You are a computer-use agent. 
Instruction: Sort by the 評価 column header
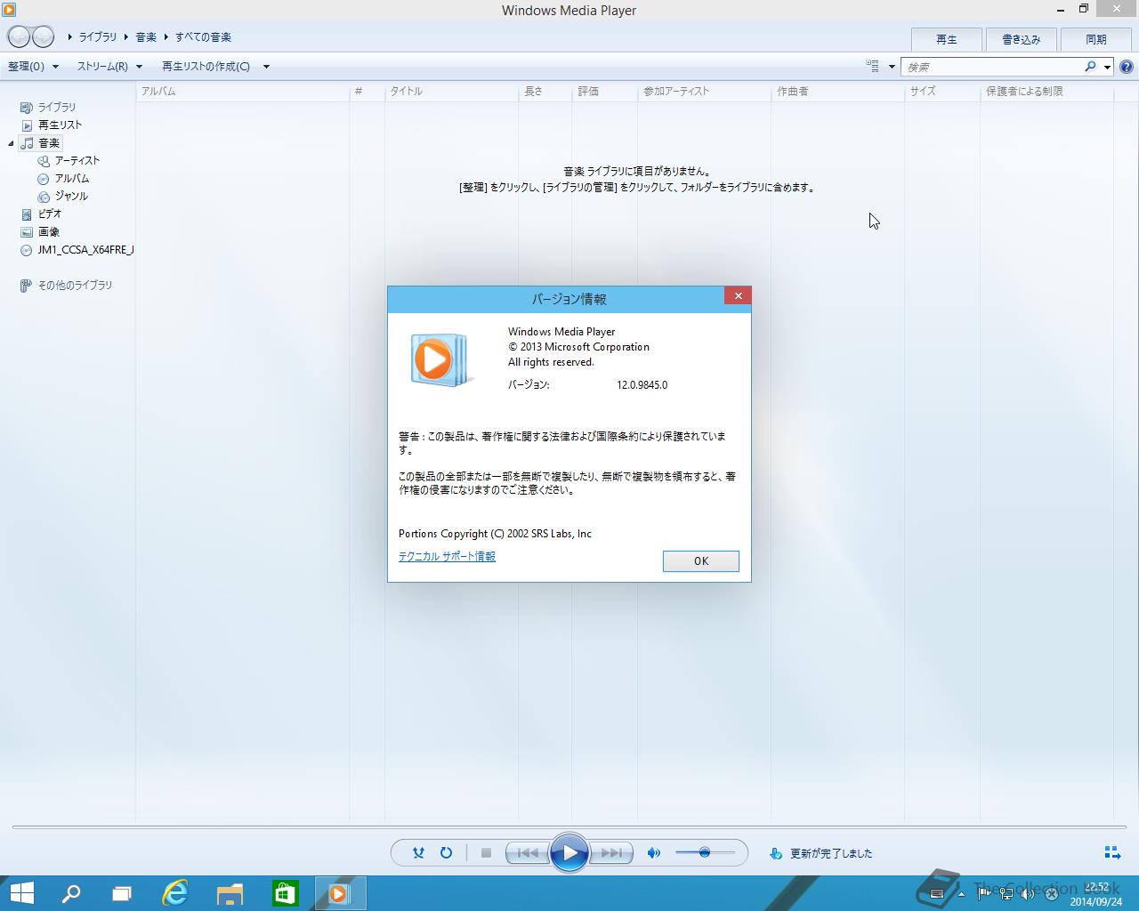pyautogui.click(x=604, y=91)
